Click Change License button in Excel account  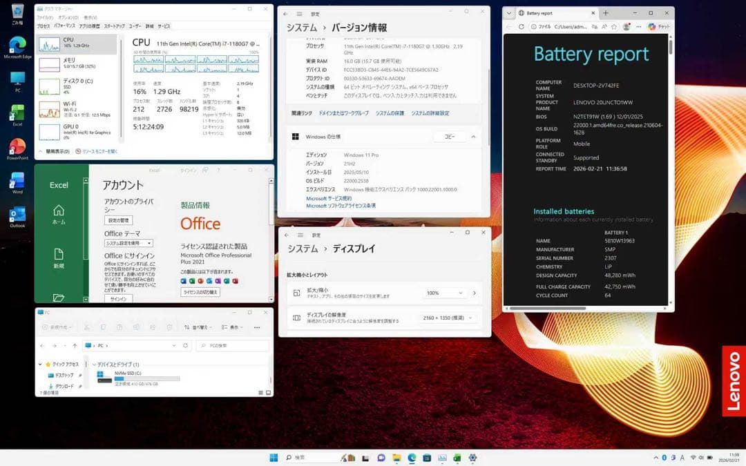click(200, 292)
